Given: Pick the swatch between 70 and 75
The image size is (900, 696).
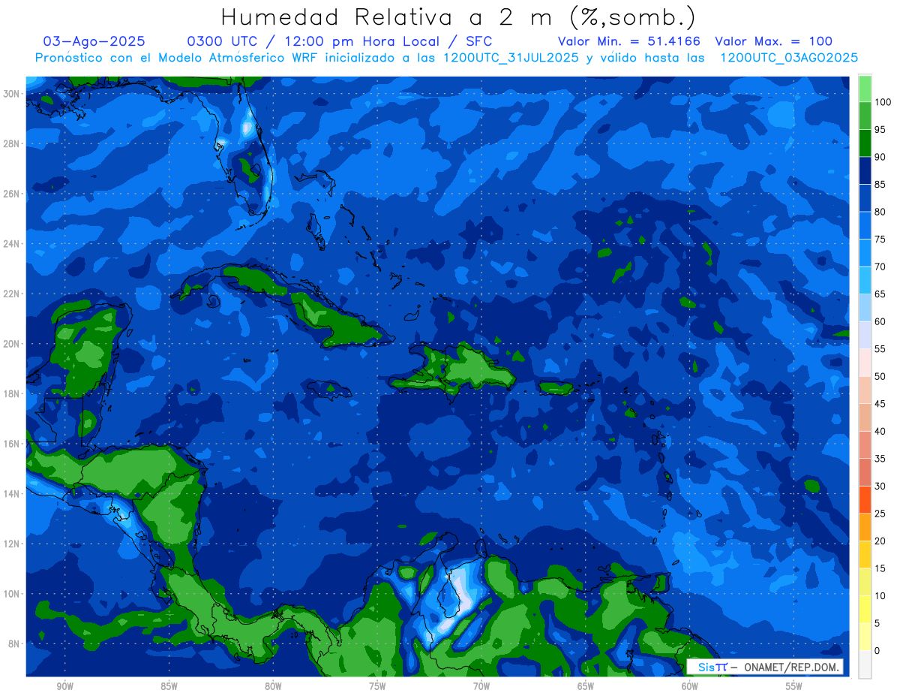Looking at the screenshot, I should [x=865, y=253].
